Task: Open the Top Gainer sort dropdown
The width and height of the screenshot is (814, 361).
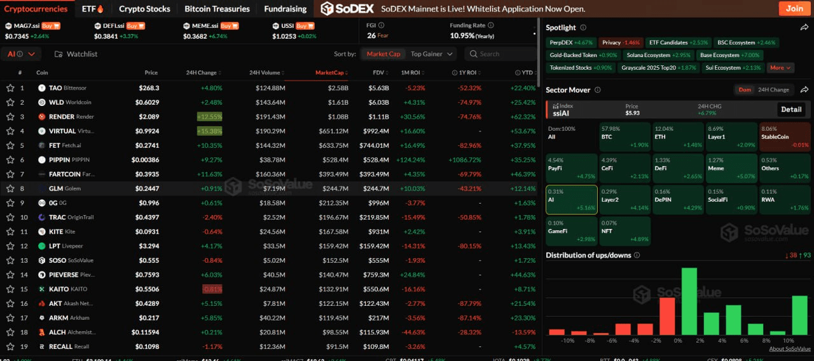Action: click(x=431, y=54)
